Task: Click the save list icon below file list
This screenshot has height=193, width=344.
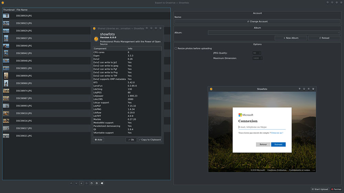Action: click(x=97, y=183)
